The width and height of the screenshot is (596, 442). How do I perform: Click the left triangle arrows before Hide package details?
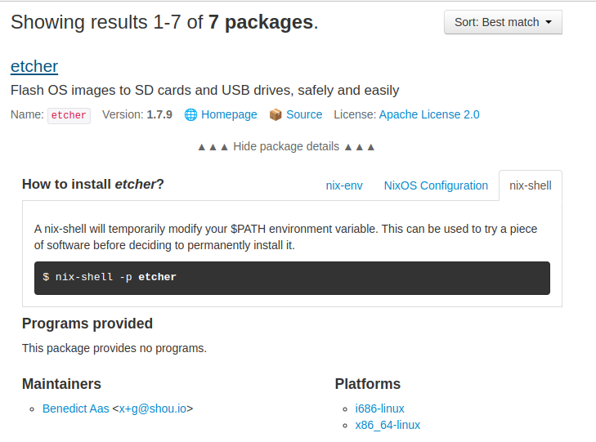point(213,147)
